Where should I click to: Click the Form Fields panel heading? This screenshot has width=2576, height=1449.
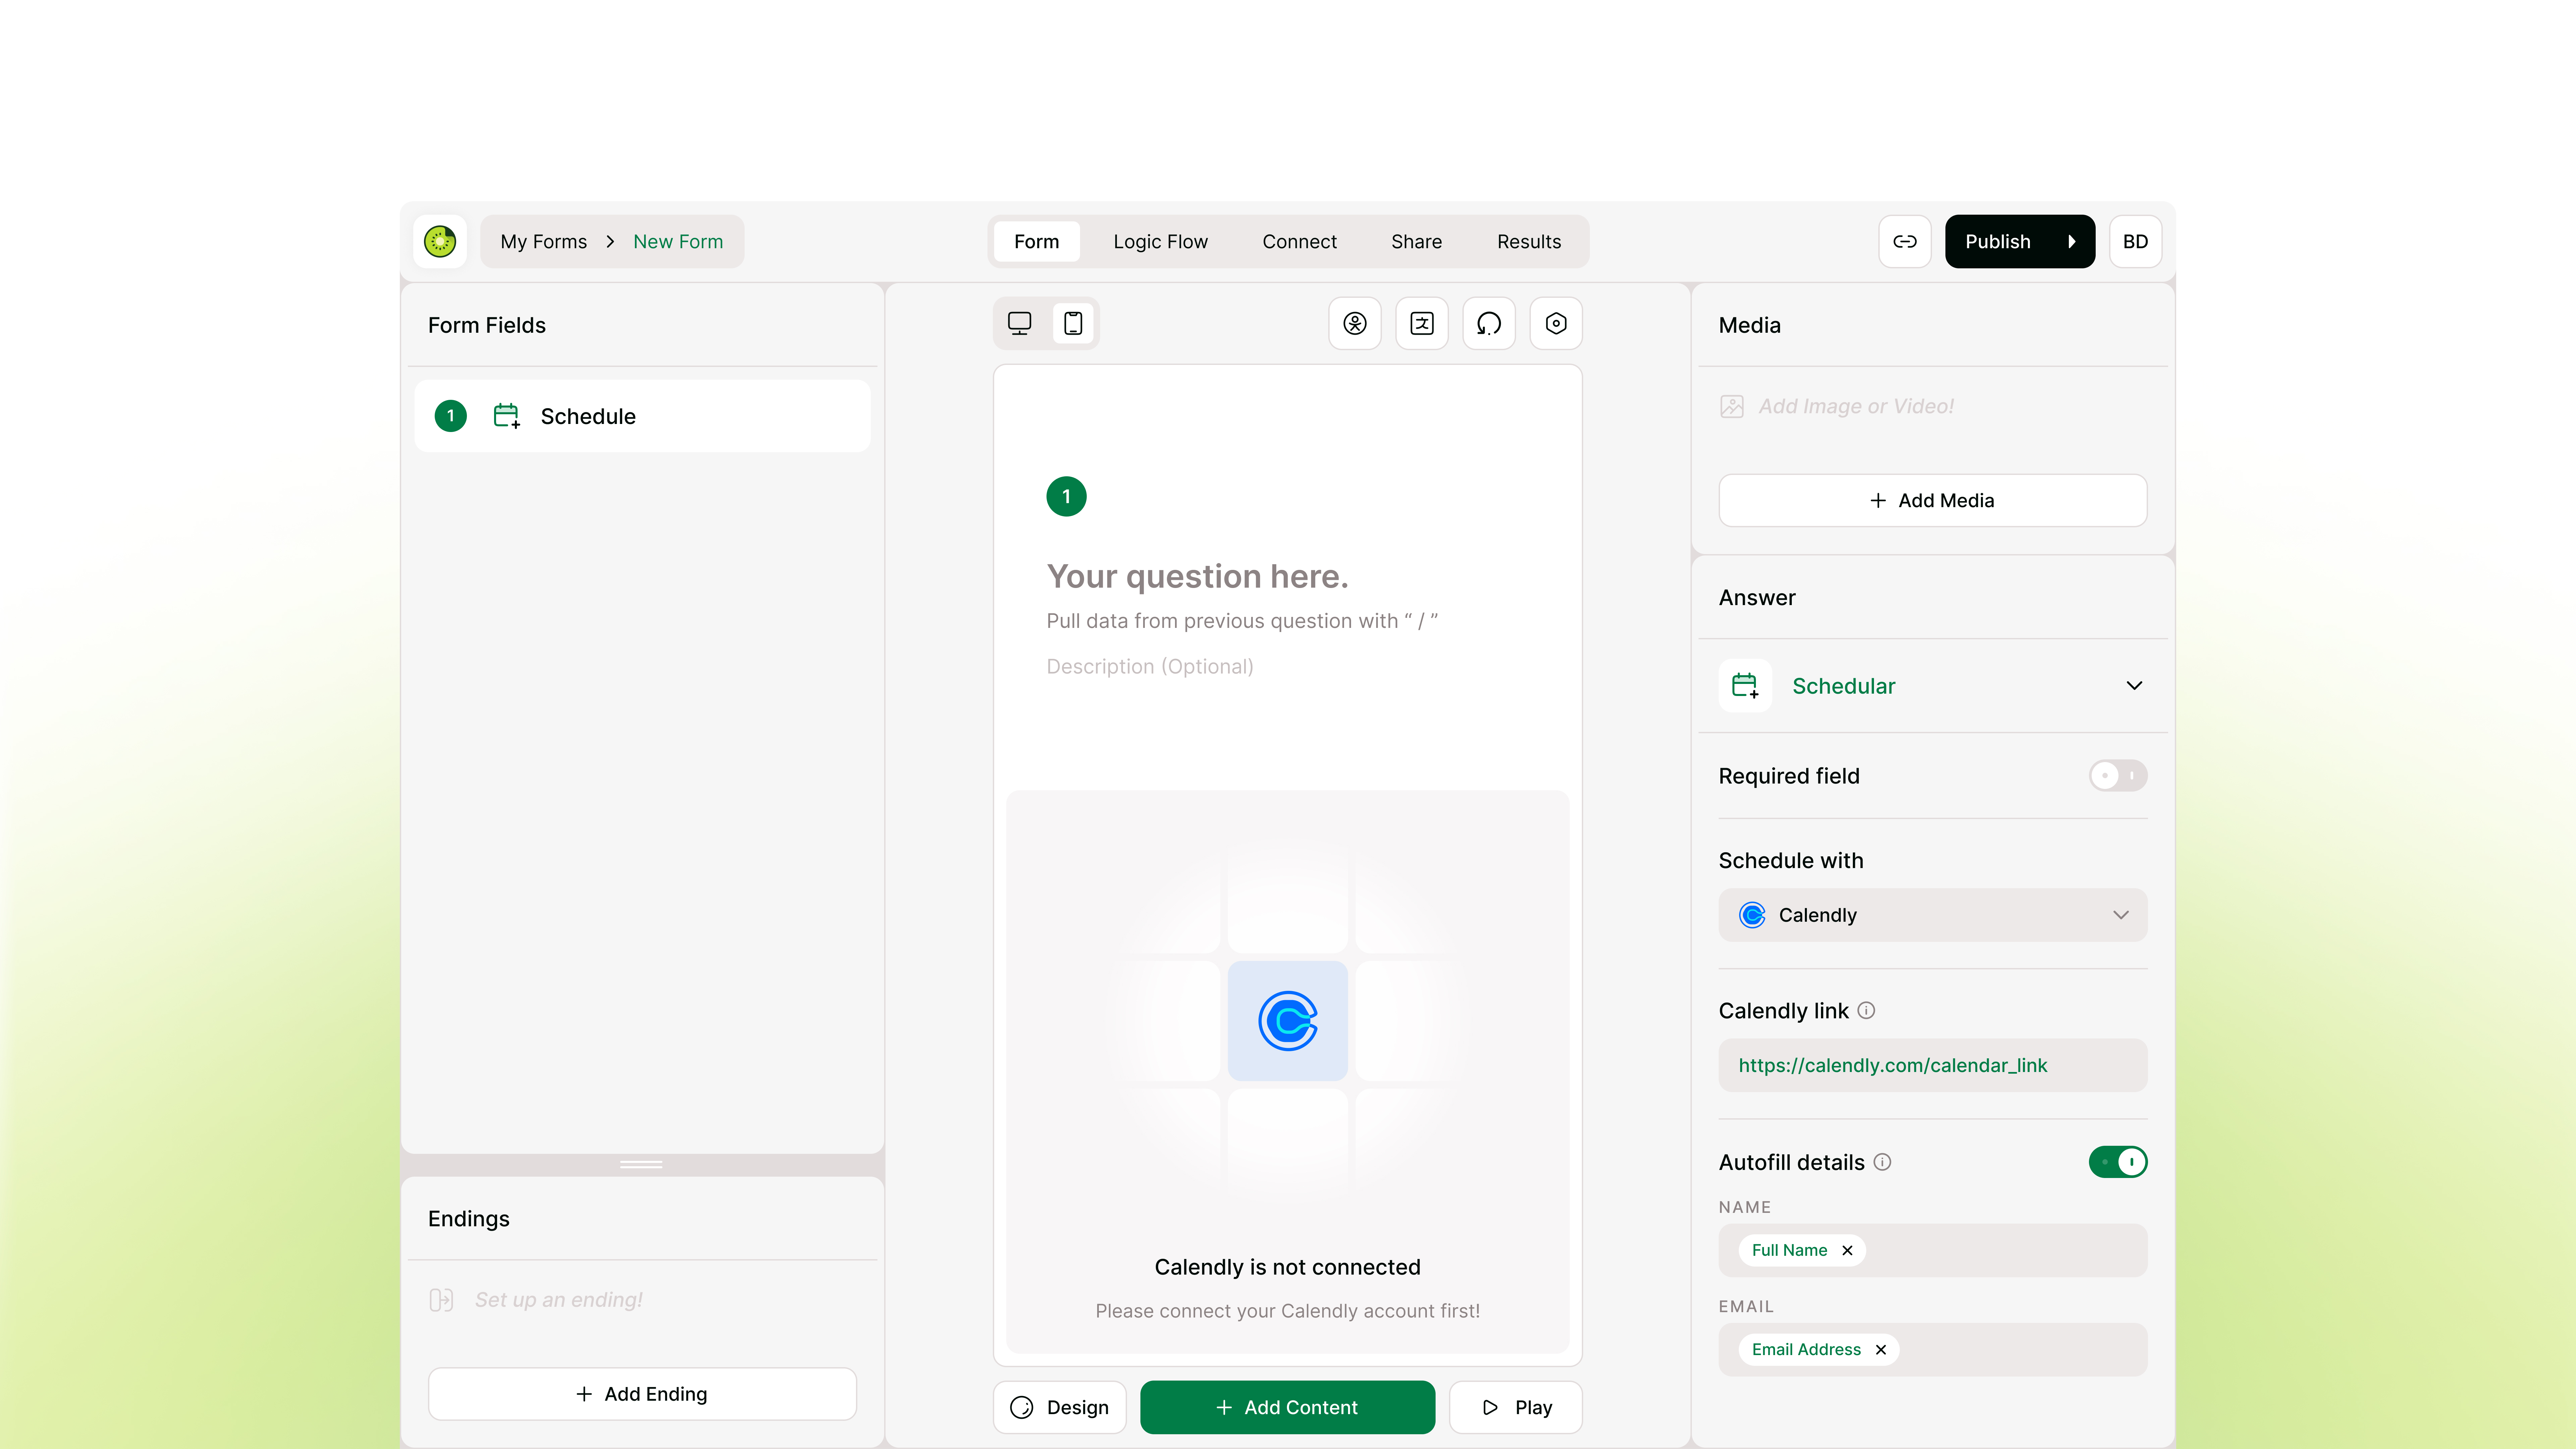pyautogui.click(x=487, y=325)
